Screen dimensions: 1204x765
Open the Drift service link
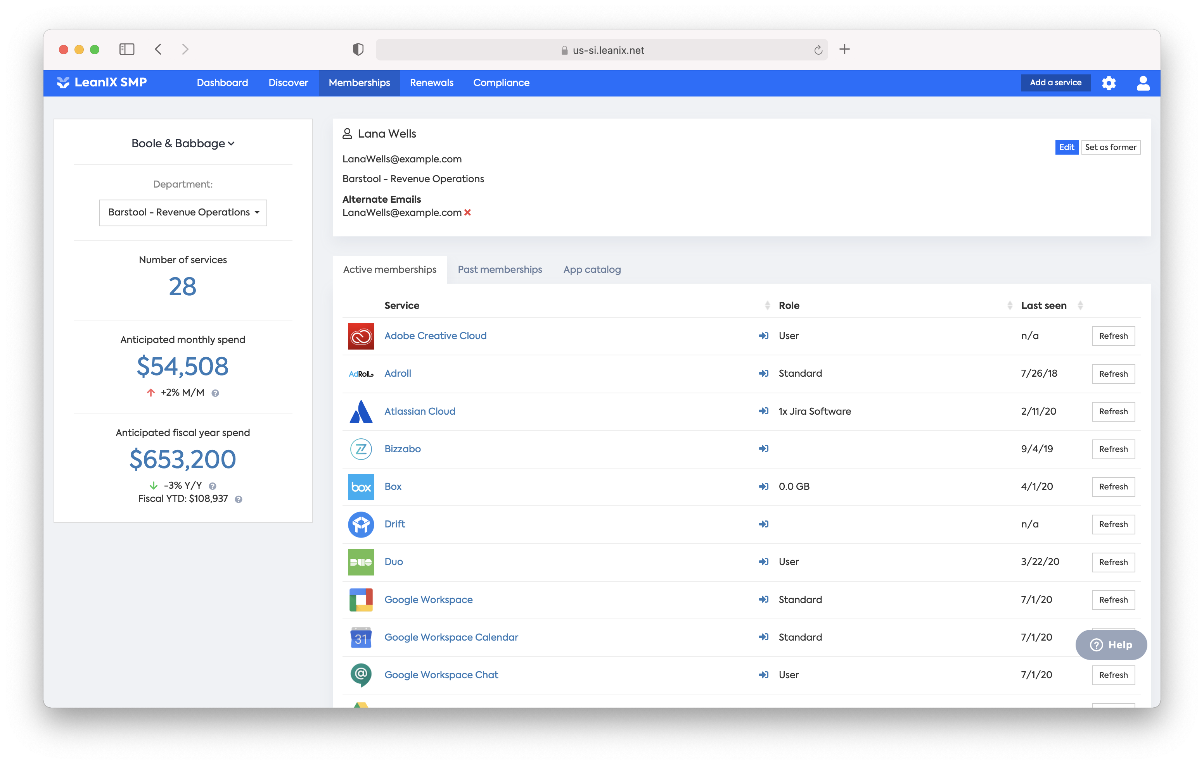[x=394, y=524]
